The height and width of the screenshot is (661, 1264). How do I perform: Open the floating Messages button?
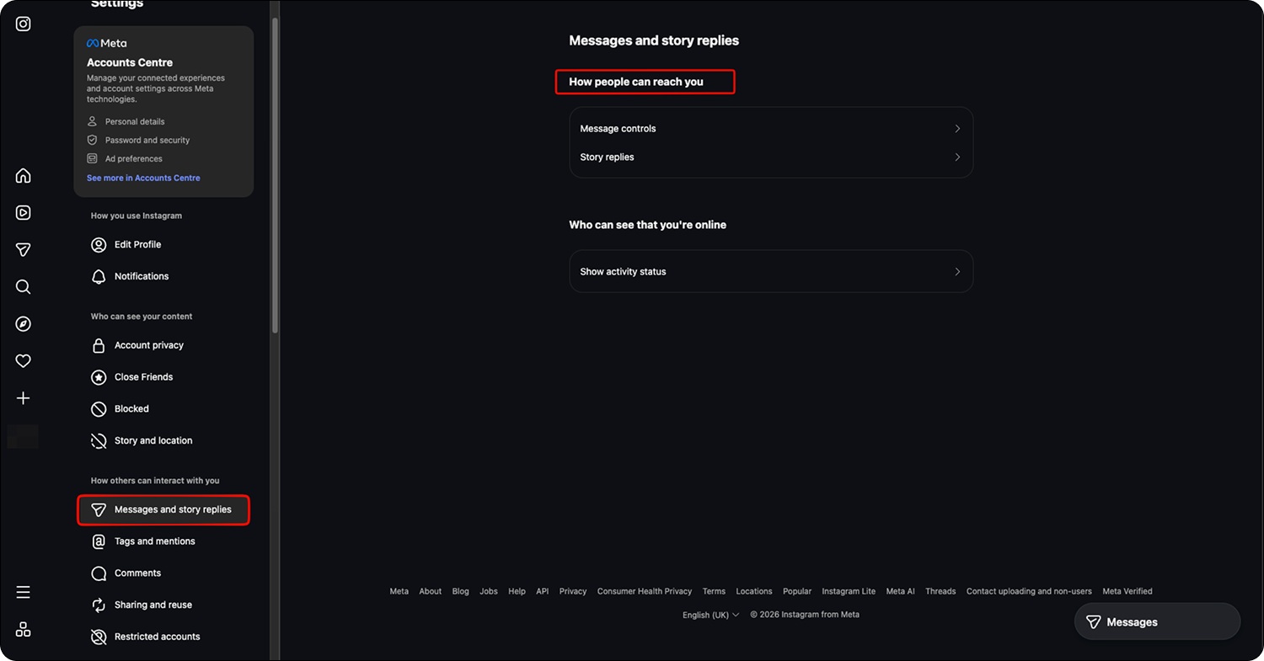[x=1157, y=622]
